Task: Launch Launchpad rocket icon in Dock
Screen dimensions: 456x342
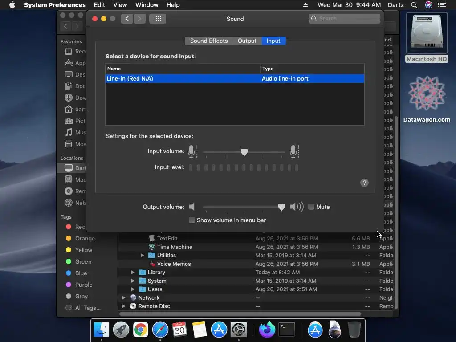Action: click(x=121, y=330)
